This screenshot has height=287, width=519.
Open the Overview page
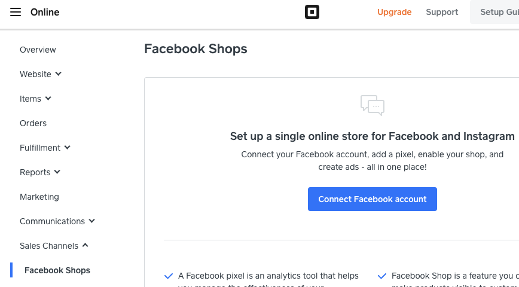click(38, 50)
